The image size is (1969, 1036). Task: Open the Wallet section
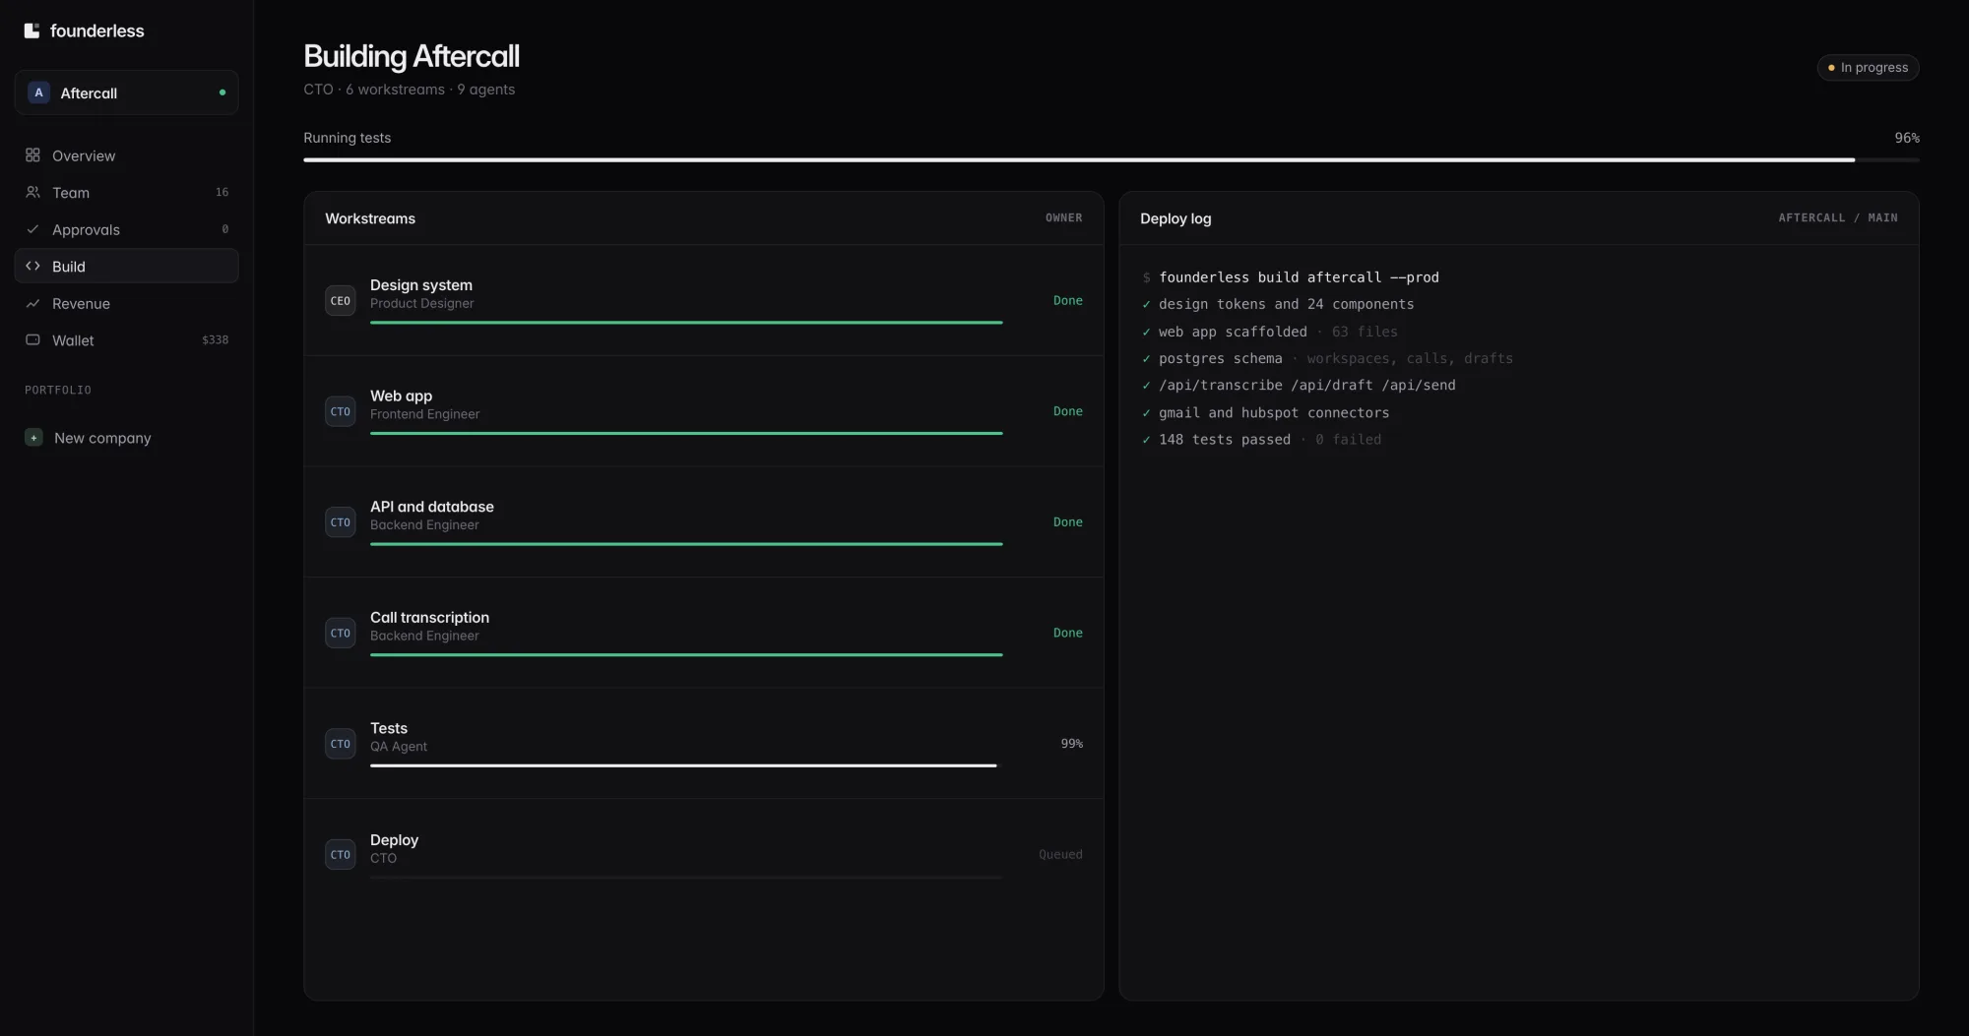[126, 339]
